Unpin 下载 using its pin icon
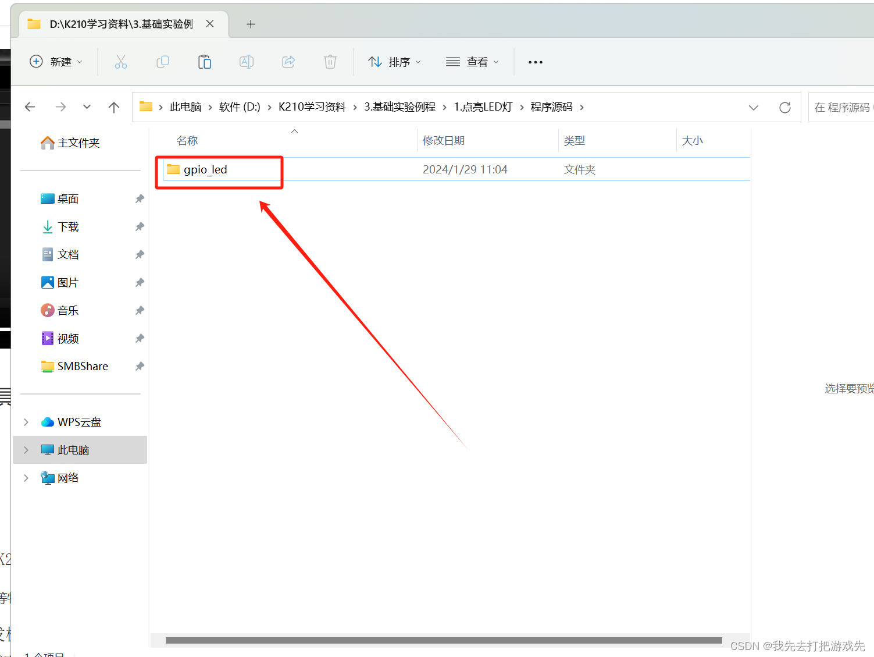Image resolution: width=874 pixels, height=657 pixels. [140, 227]
